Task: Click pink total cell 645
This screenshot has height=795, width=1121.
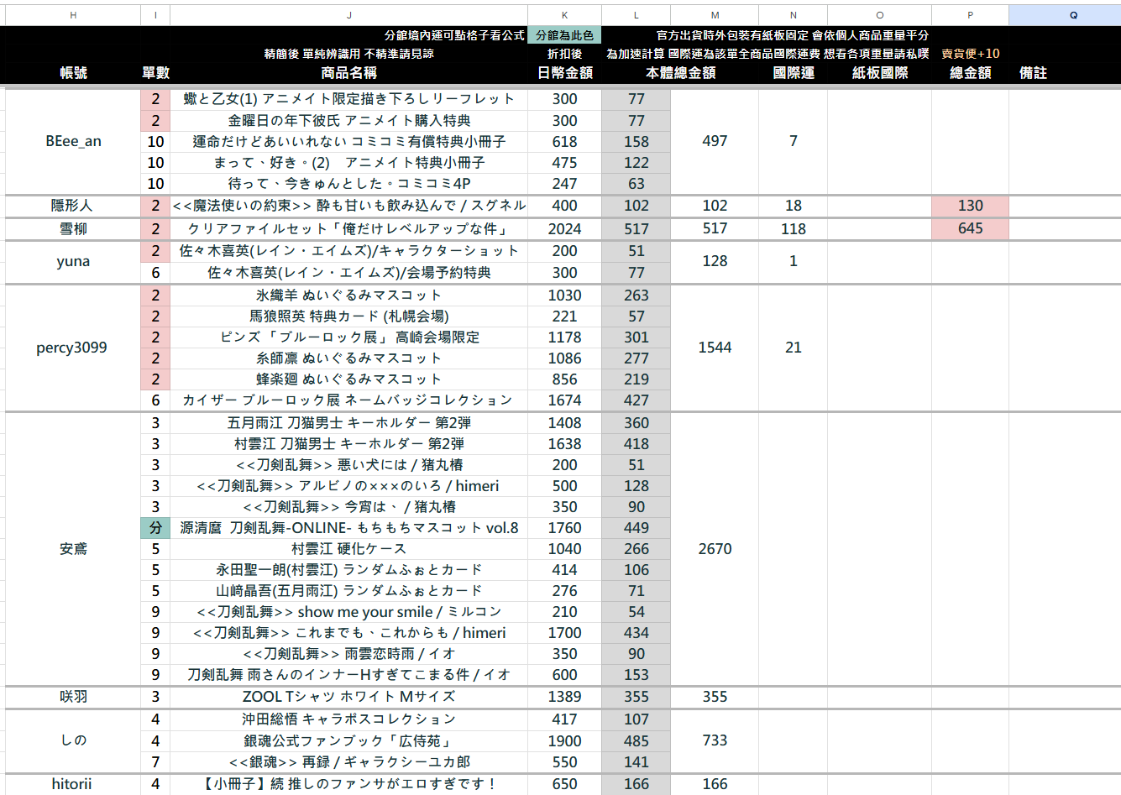Action: tap(970, 228)
